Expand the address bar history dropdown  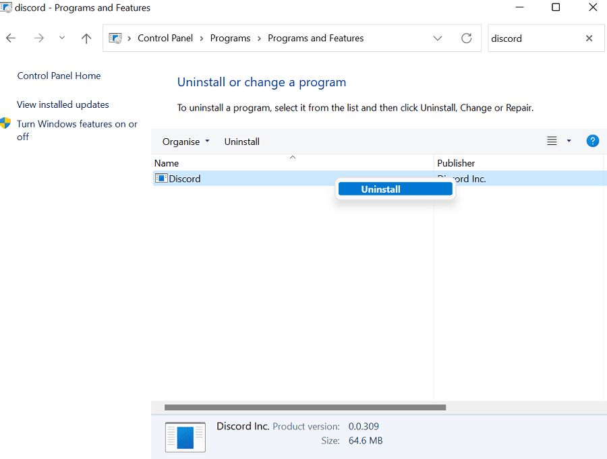(438, 38)
